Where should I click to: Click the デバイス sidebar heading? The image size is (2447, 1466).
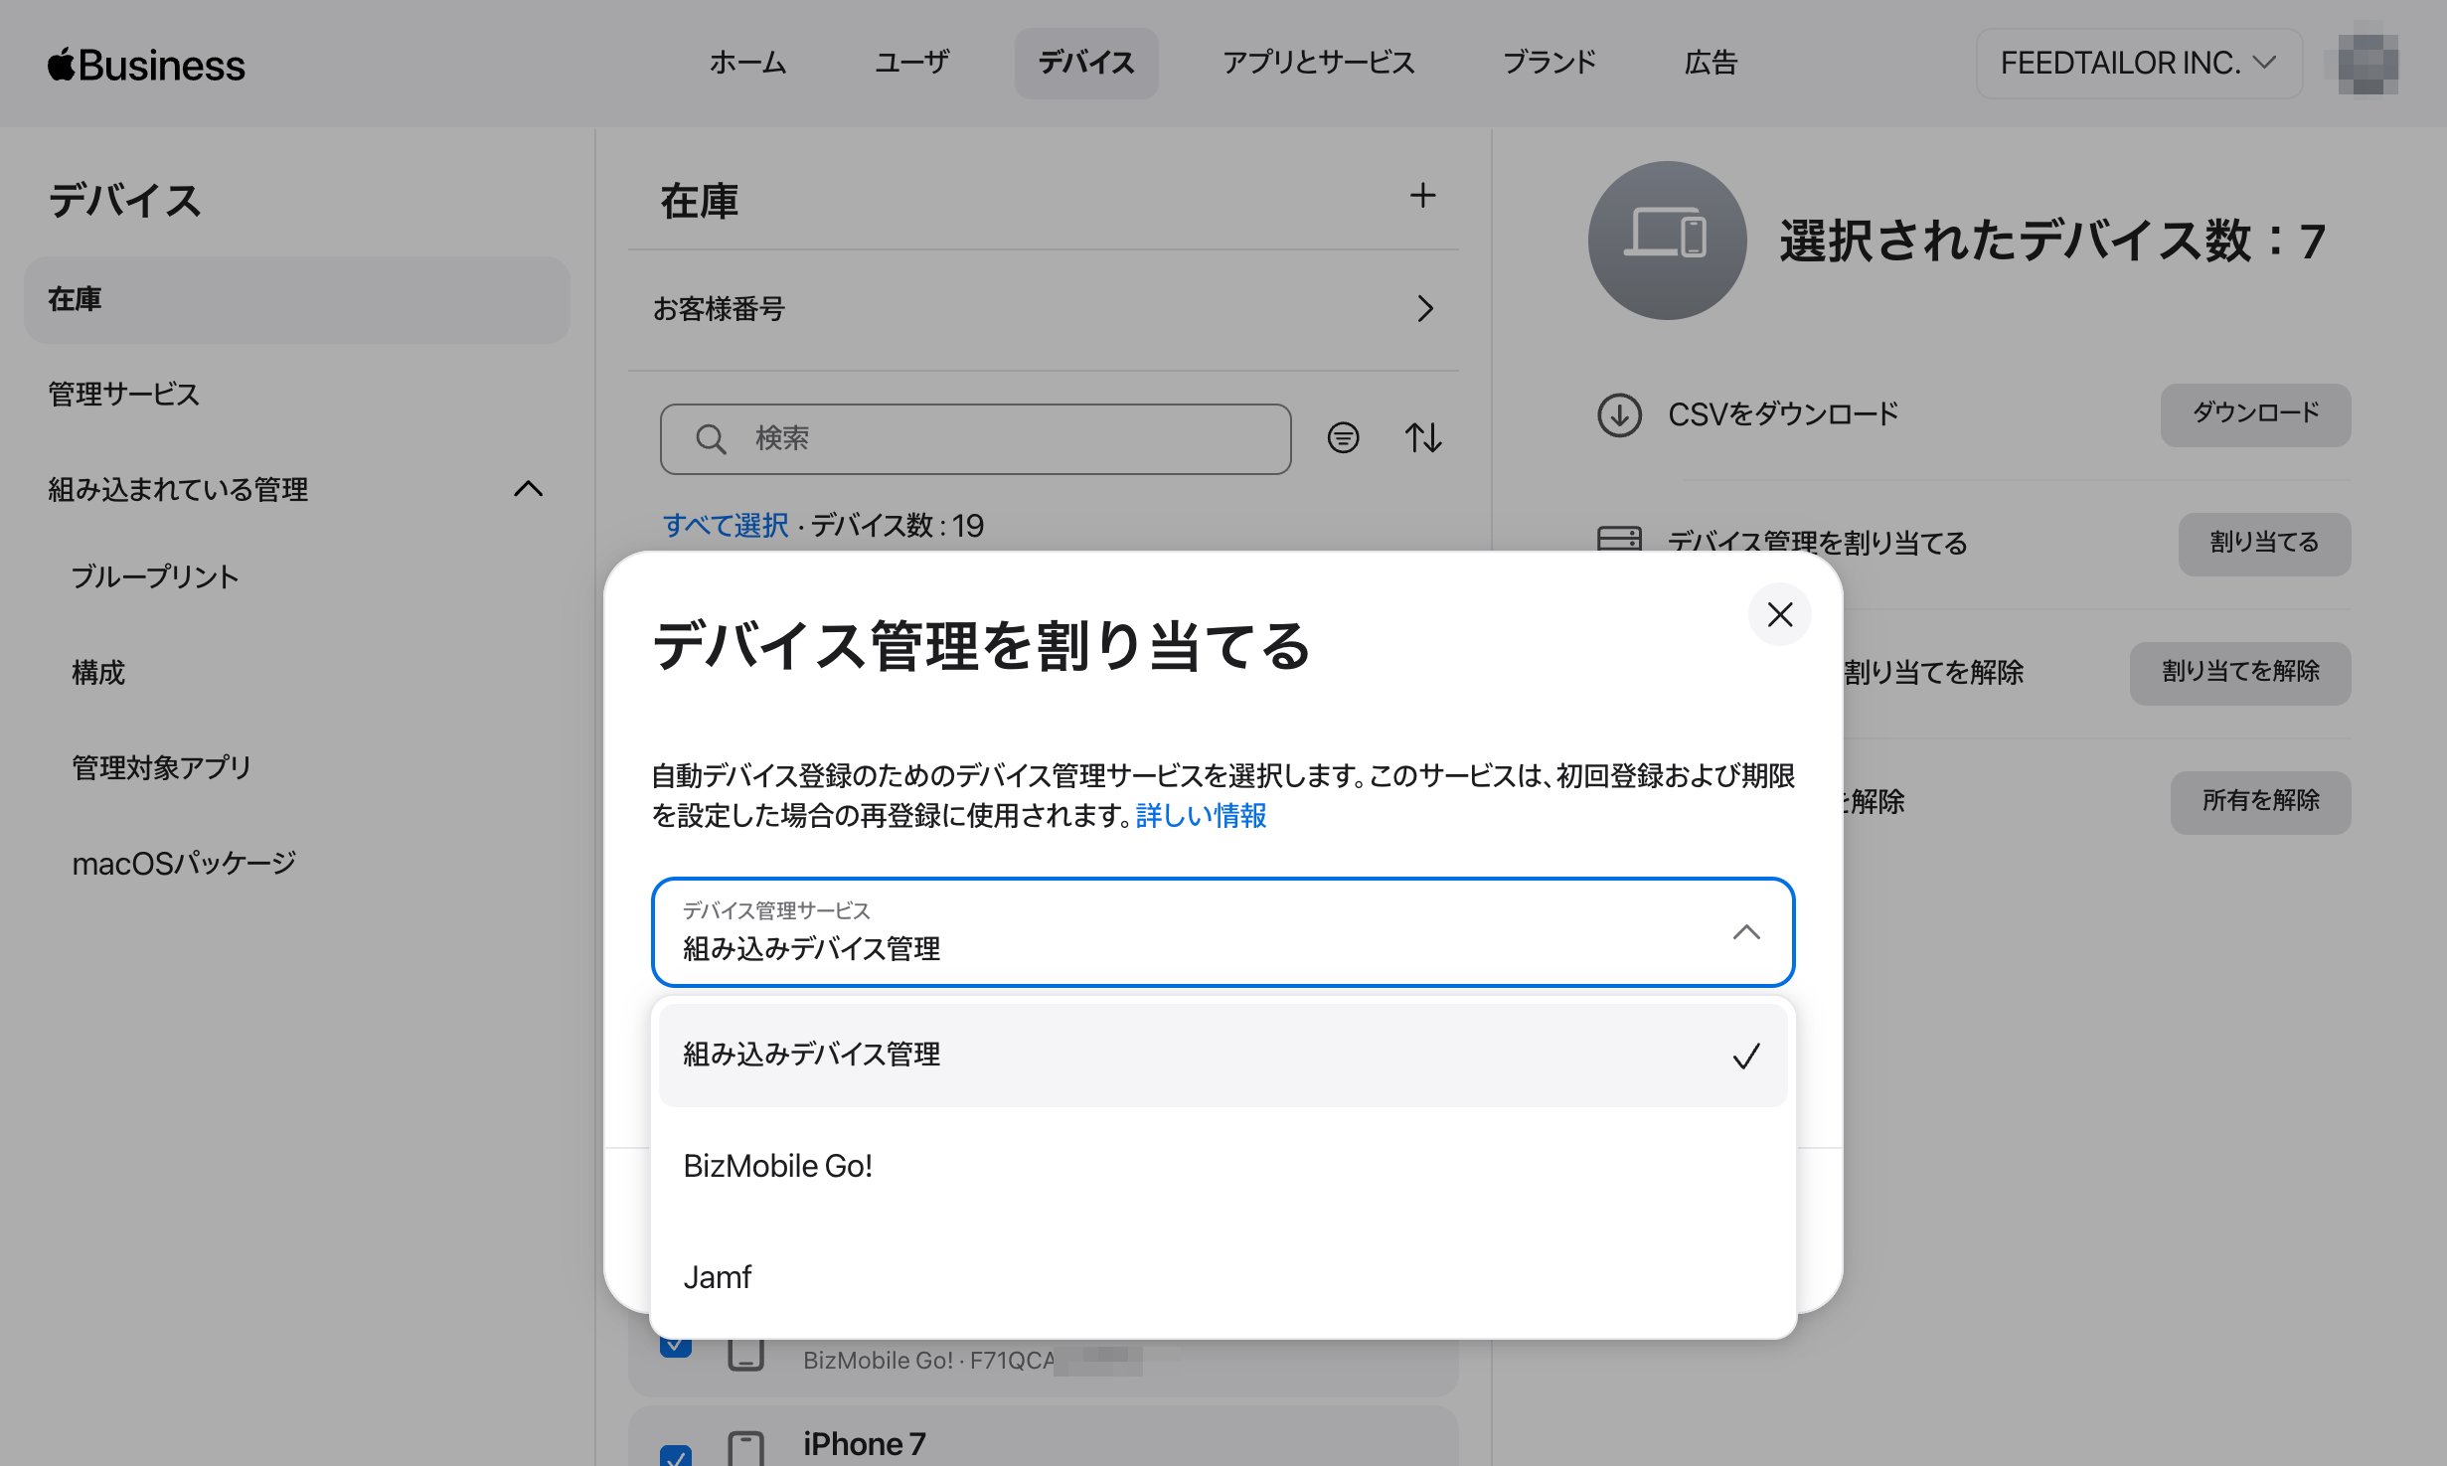coord(125,200)
